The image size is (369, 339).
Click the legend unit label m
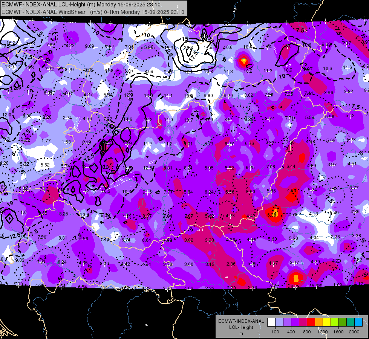point(241,334)
